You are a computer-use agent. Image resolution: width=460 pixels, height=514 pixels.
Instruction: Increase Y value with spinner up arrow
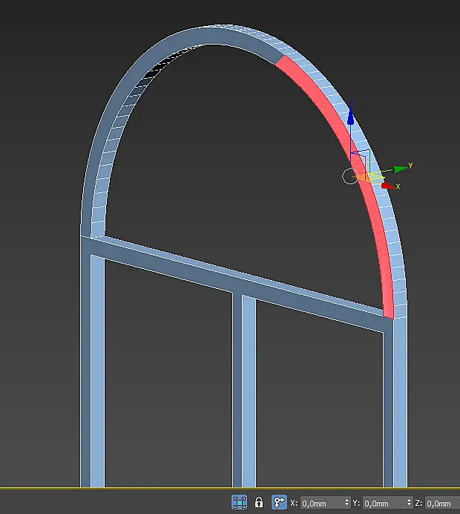(410, 500)
